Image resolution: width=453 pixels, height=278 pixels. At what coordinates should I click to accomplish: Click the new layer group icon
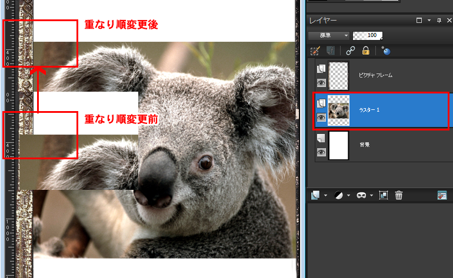[384, 196]
